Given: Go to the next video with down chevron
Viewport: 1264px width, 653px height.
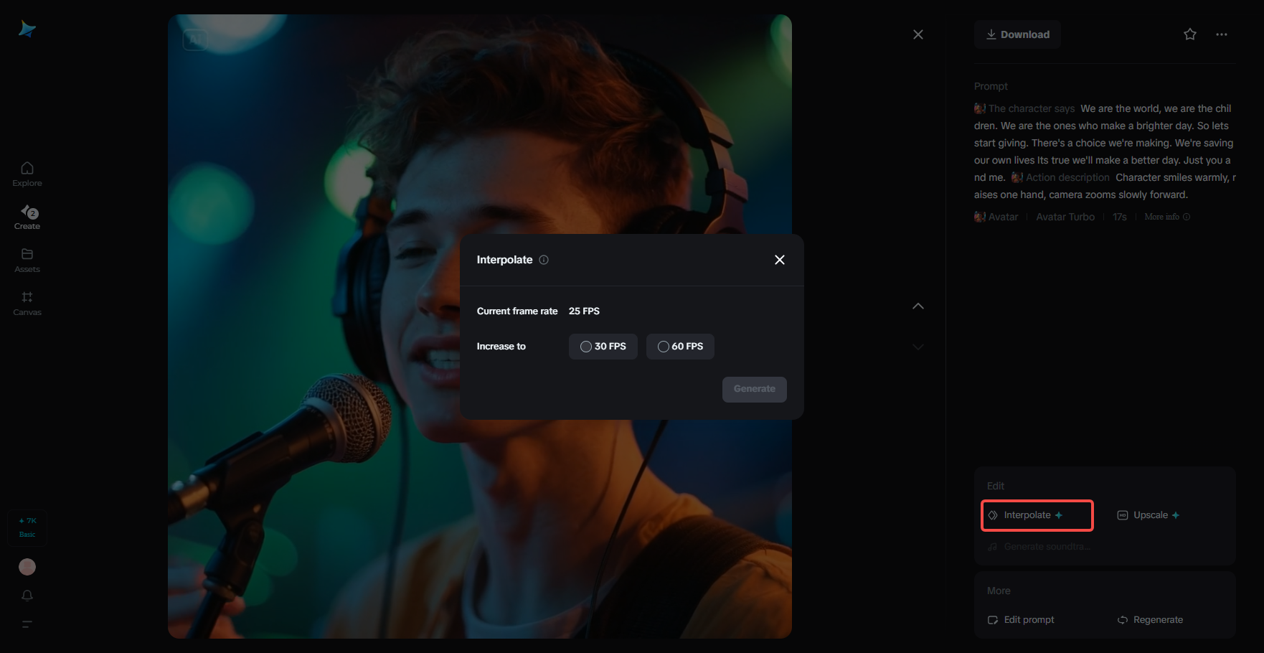Looking at the screenshot, I should coord(918,347).
